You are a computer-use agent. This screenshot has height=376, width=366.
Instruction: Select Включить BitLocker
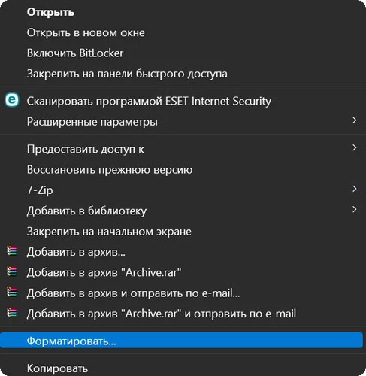pos(75,53)
